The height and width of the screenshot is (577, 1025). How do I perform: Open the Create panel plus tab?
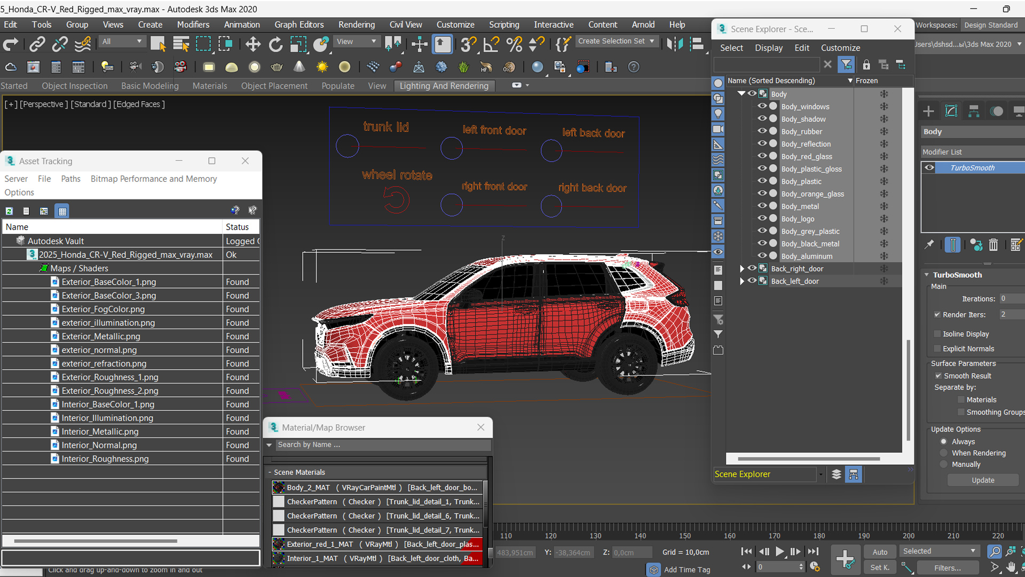click(928, 111)
